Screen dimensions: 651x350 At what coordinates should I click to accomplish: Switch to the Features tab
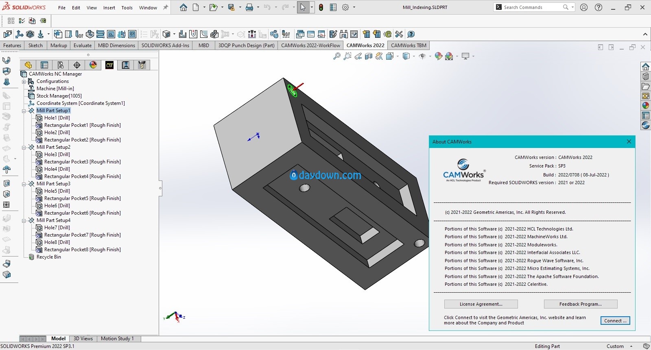12,46
